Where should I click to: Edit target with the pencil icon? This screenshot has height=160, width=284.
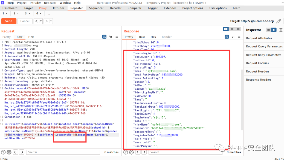(x=279, y=21)
